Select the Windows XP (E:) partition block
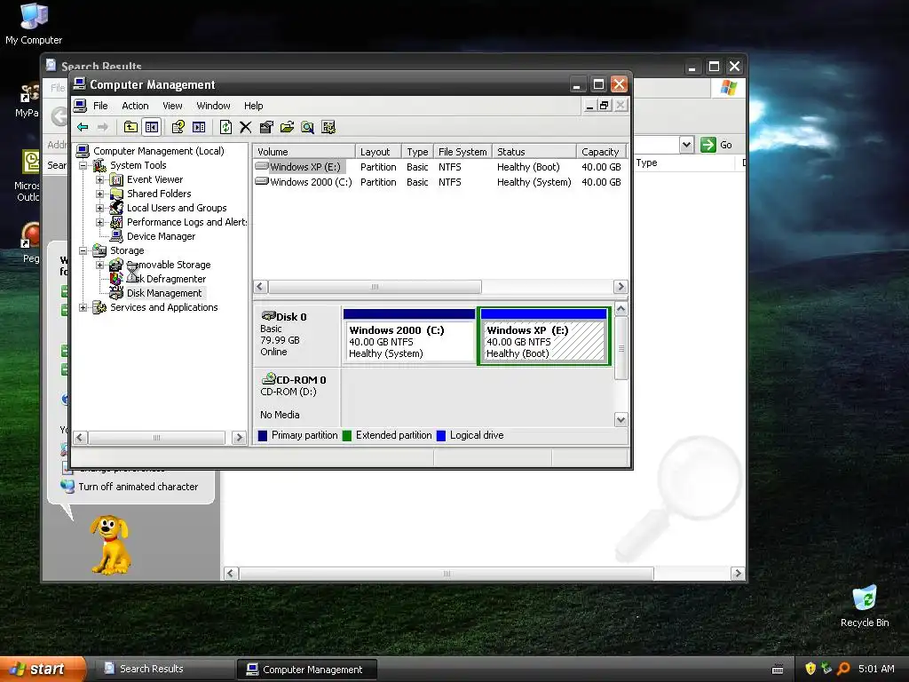 coord(544,337)
